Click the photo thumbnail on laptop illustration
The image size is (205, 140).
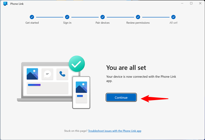[32, 74]
